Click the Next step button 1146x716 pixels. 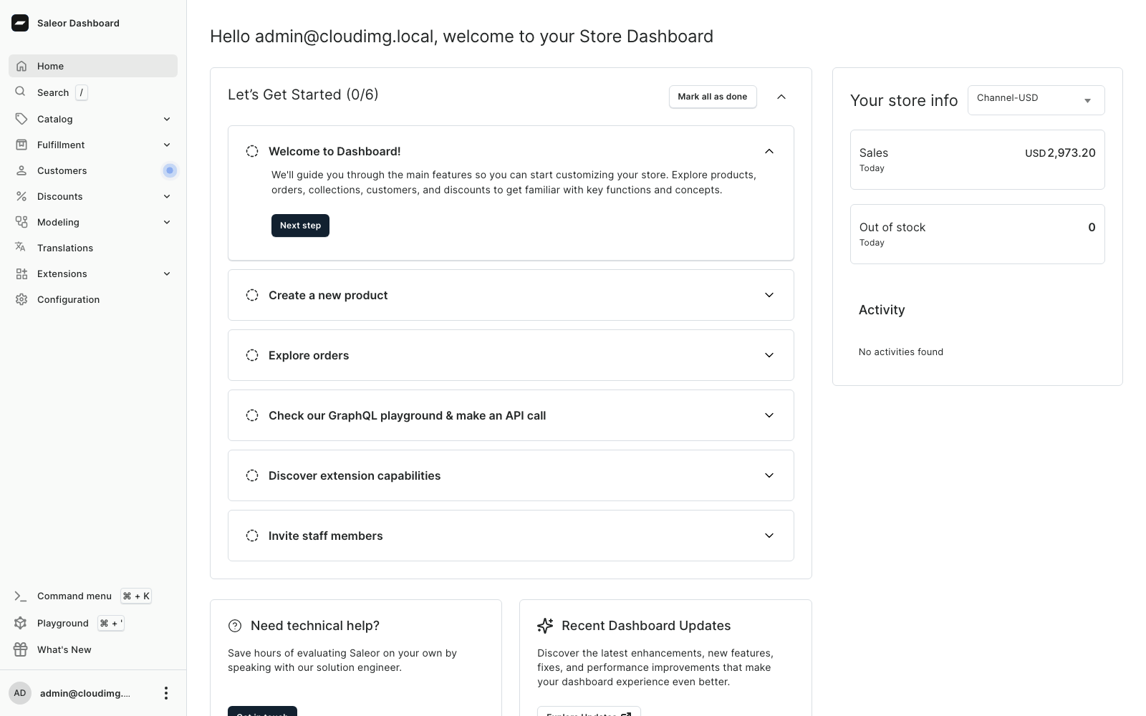pyautogui.click(x=300, y=226)
